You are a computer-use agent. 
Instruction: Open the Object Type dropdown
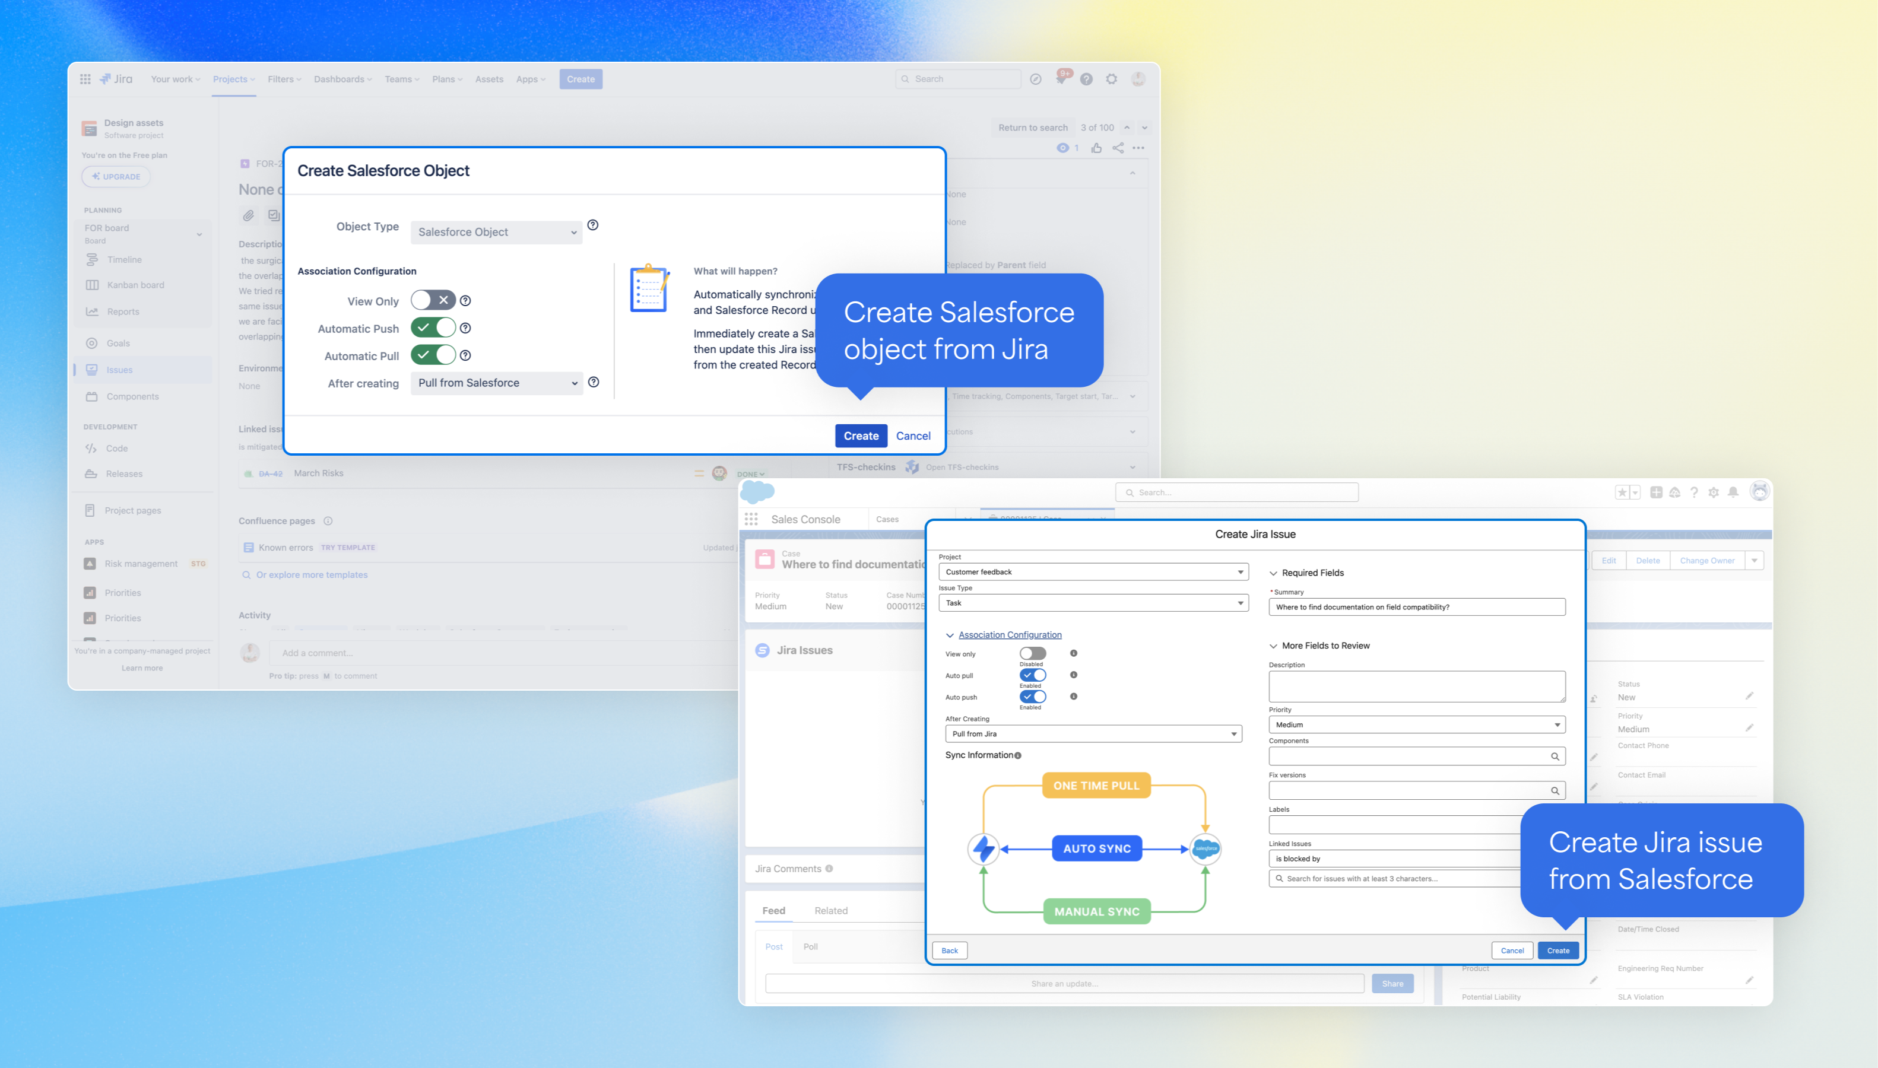pos(497,233)
